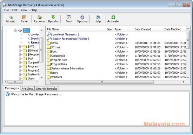This screenshot has height=135, width=193.
Task: Click the info icon in Messages pane
Action: pyautogui.click(x=8, y=94)
